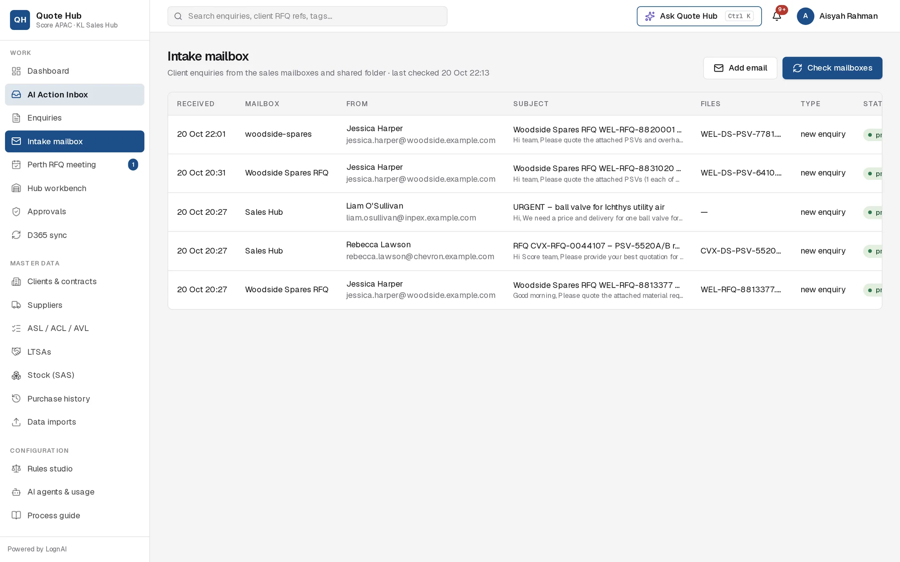
Task: Click the D365 sync refresh icon
Action: tap(16, 235)
